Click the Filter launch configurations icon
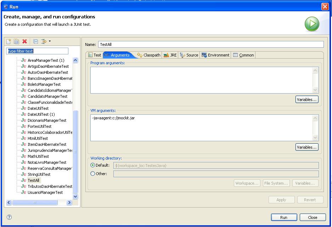 (x=44, y=41)
